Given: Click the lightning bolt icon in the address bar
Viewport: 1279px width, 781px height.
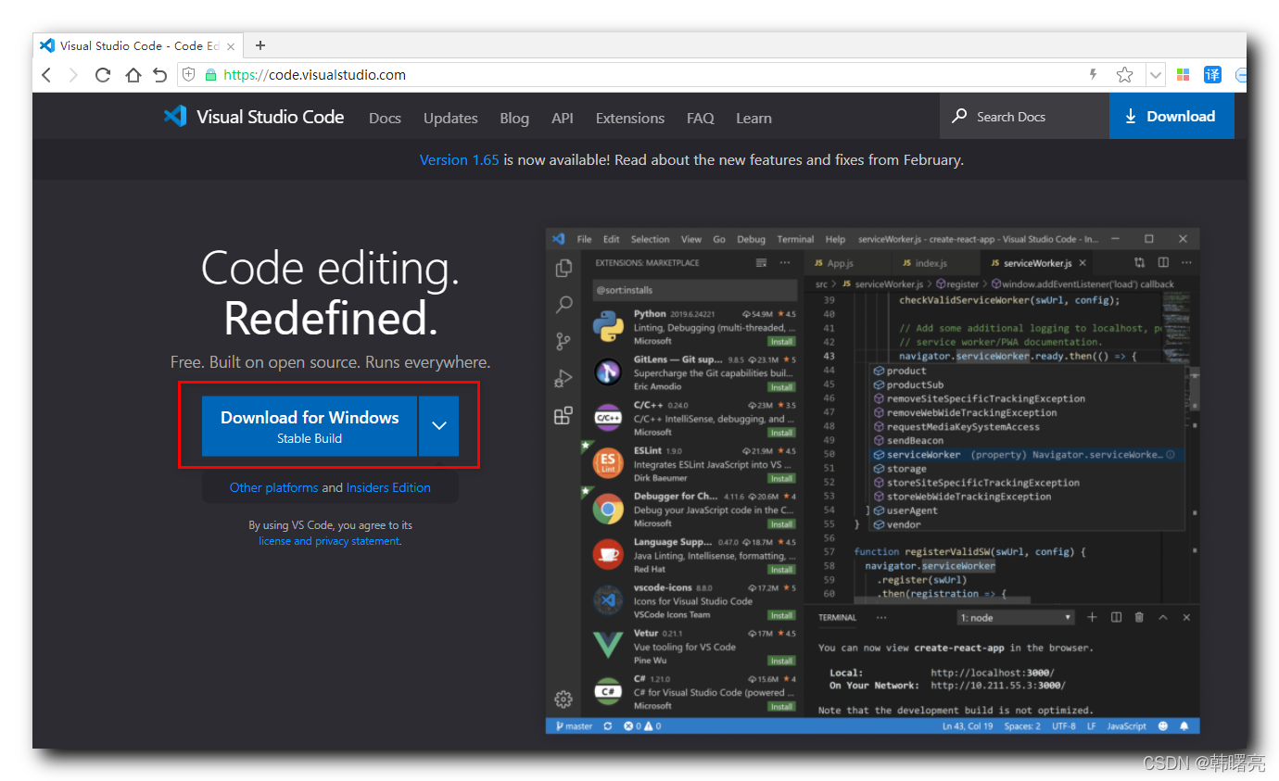Looking at the screenshot, I should (x=1094, y=75).
